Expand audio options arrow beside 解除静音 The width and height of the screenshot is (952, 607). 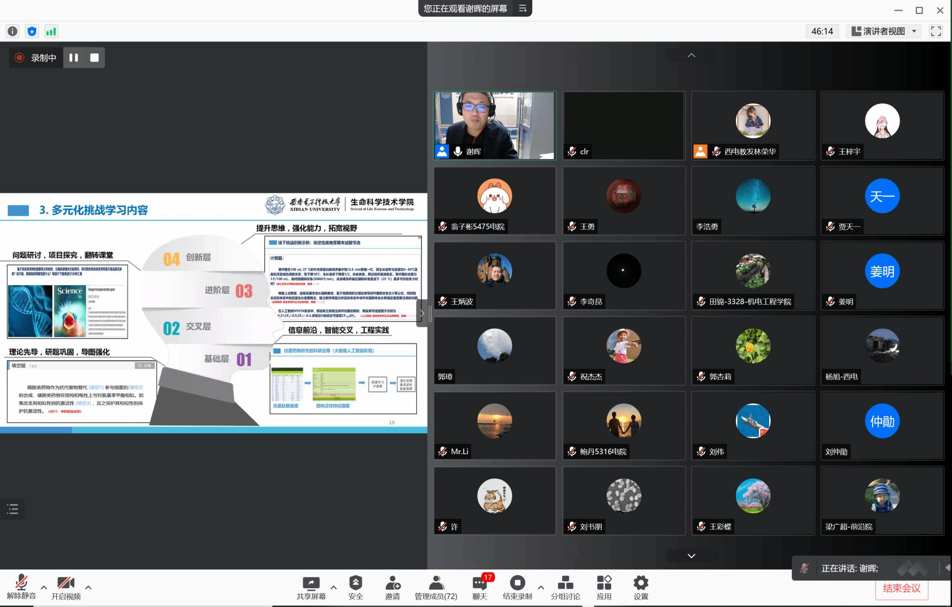point(44,587)
